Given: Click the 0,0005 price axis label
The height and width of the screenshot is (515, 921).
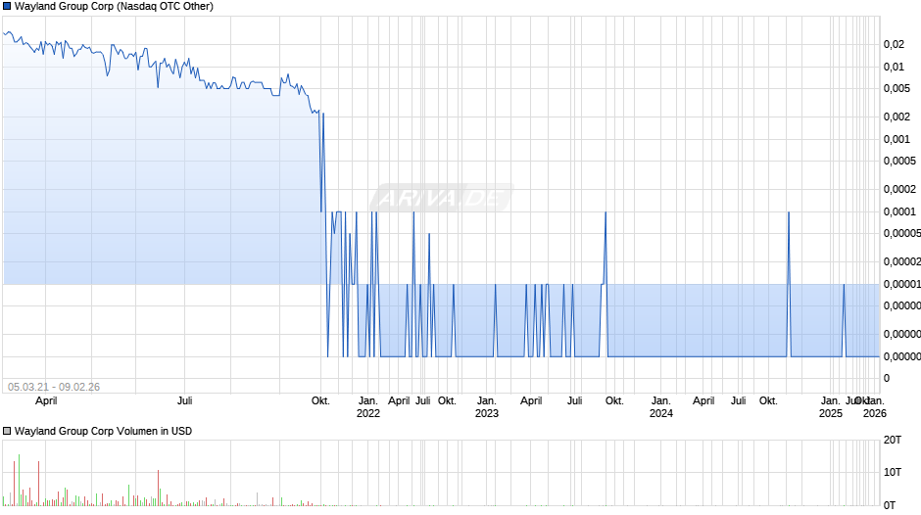Looking at the screenshot, I should click(899, 161).
